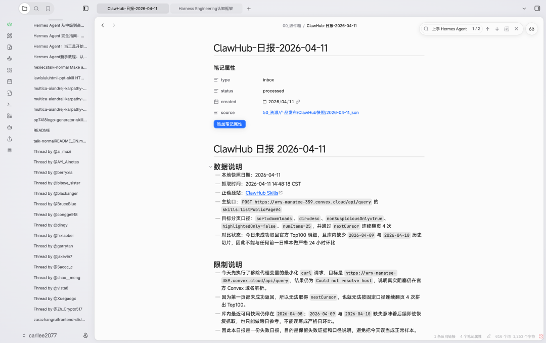
Task: Click the canvas grid ribbon icon
Action: tap(10, 70)
